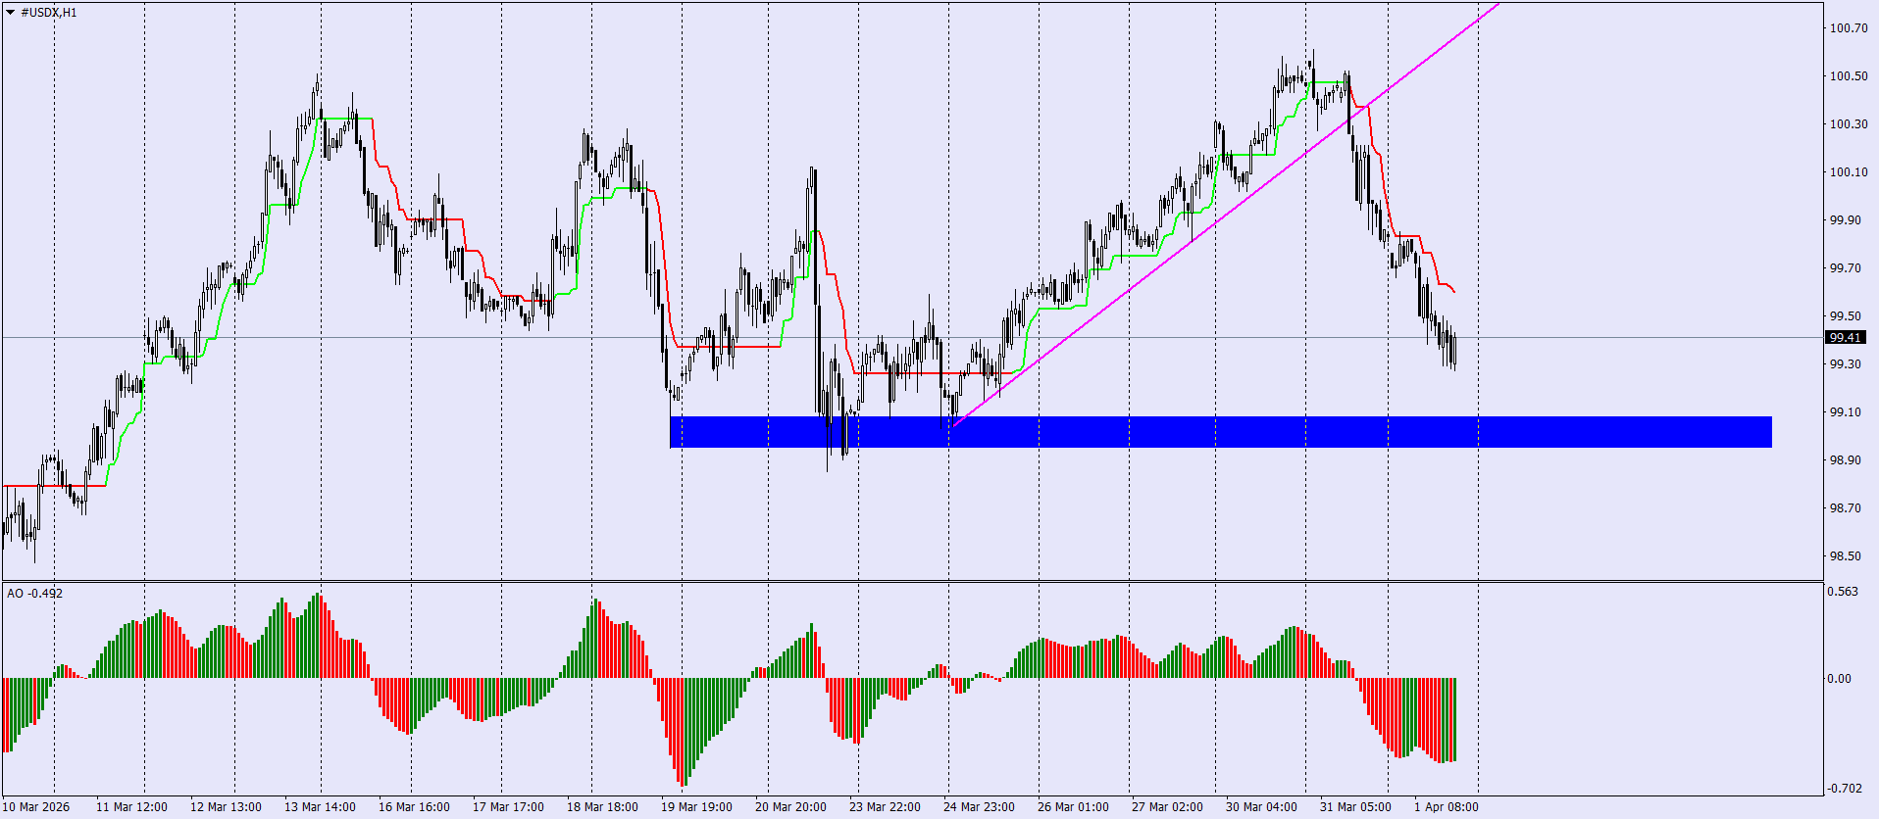Select the blue support zone rectangle
Viewport: 1879px width, 819px height.
click(x=1220, y=432)
